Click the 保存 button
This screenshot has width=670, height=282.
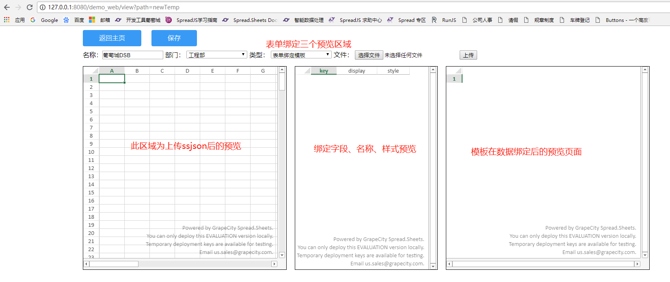[174, 38]
